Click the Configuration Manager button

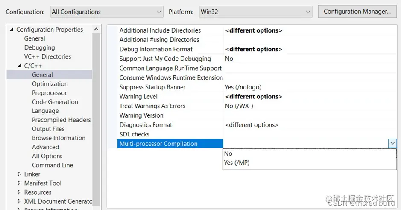[357, 12]
